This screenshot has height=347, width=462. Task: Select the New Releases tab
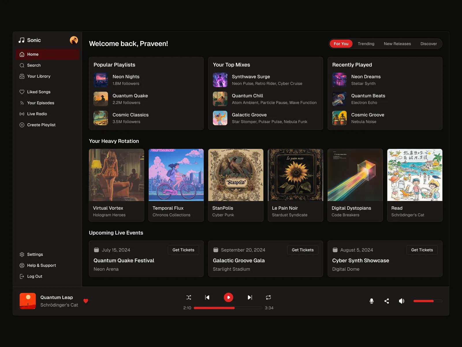coord(397,44)
